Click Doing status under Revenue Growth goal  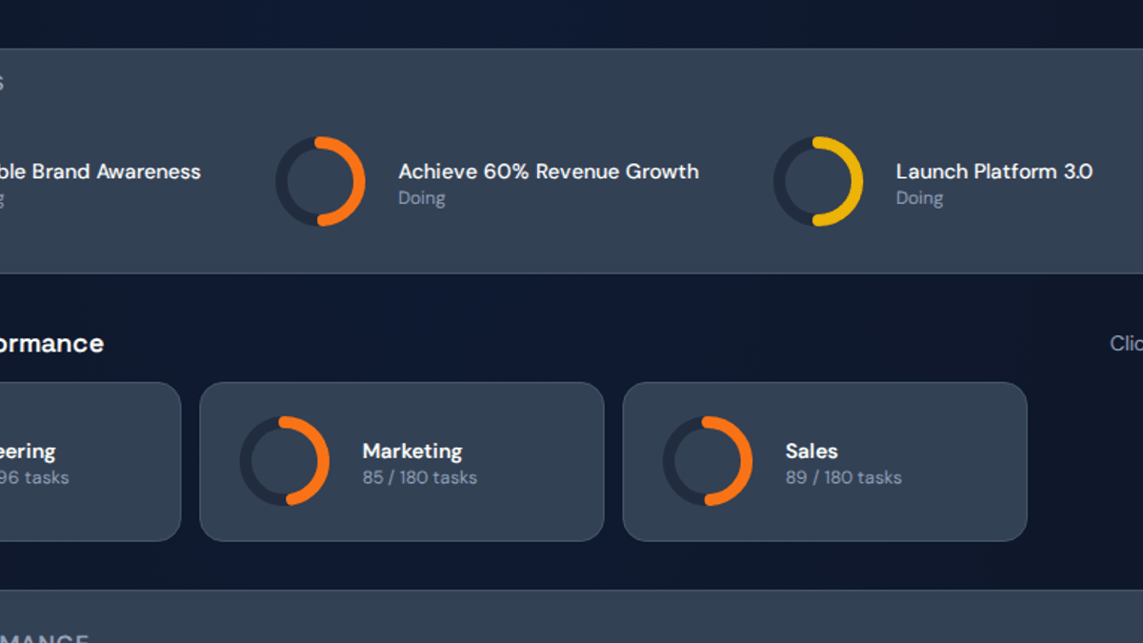(422, 198)
